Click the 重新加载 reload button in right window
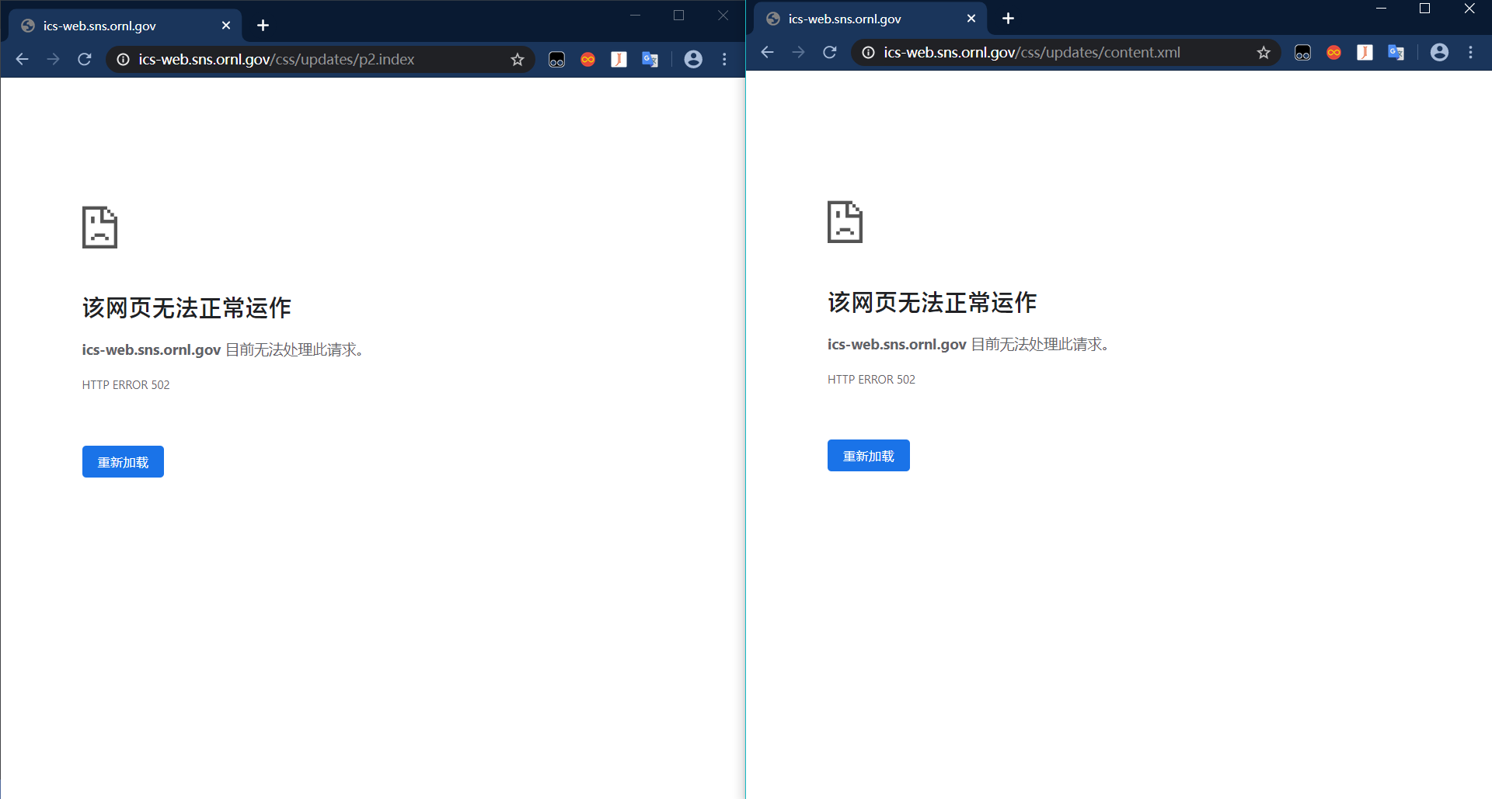The width and height of the screenshot is (1492, 799). pos(868,455)
